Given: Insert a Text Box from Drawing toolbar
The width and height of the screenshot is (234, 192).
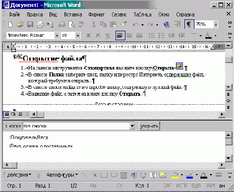Looking at the screenshot, I should point(123,175).
